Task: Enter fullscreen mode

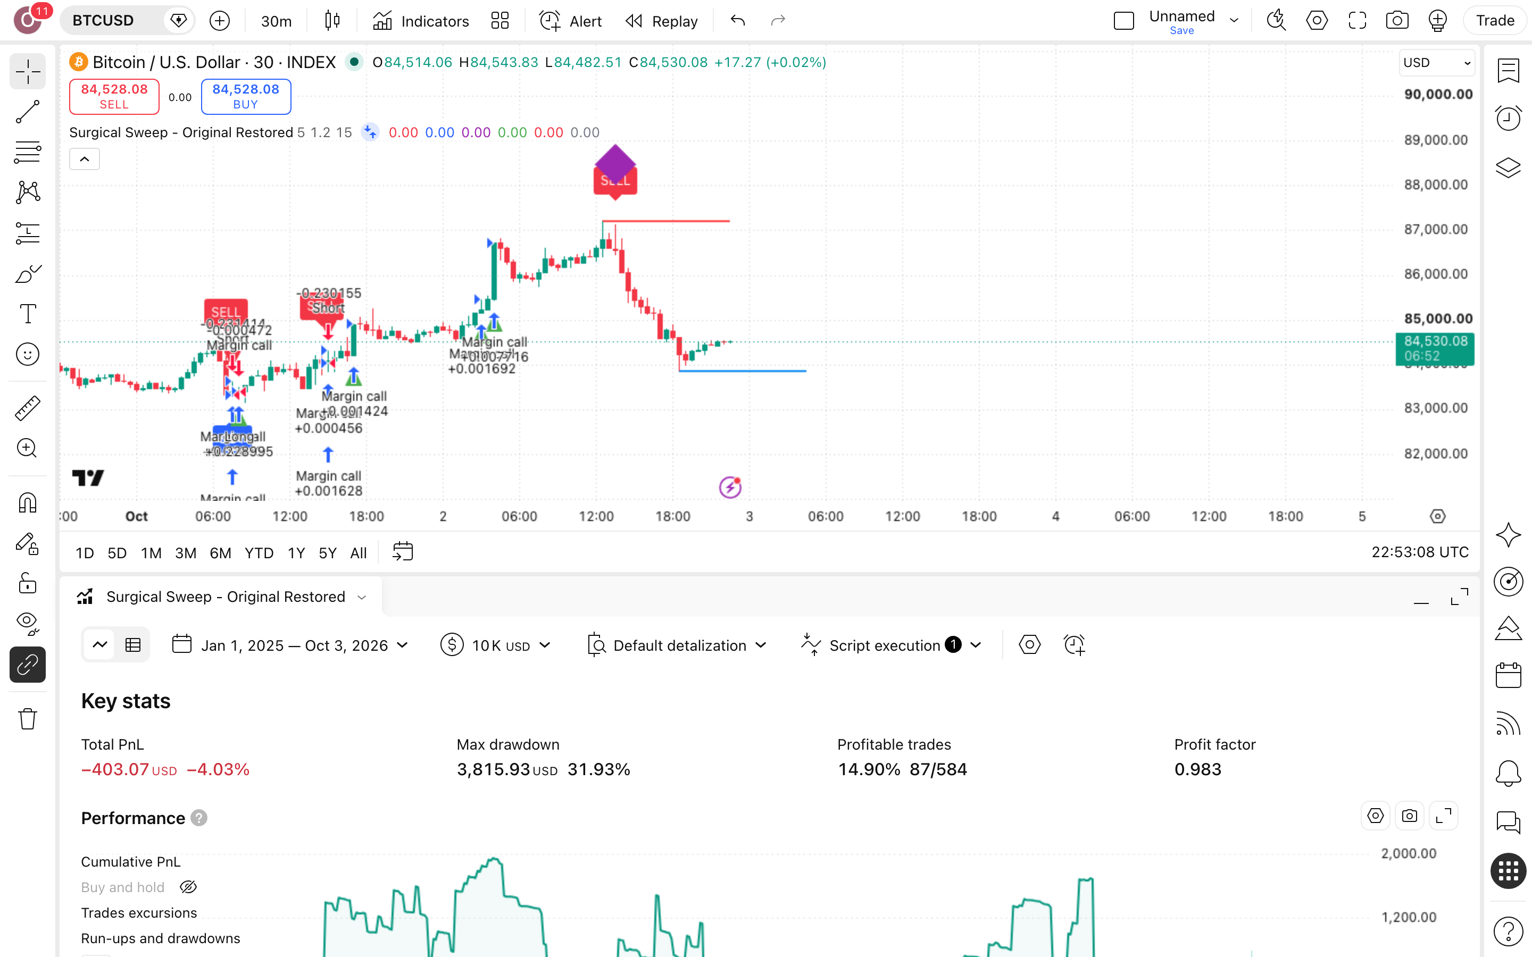Action: (x=1358, y=21)
